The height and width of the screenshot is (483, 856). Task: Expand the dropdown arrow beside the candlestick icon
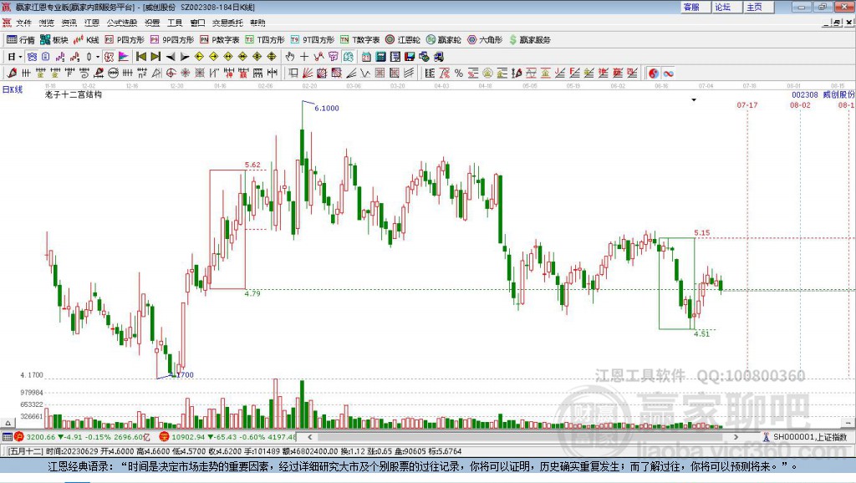[98, 57]
